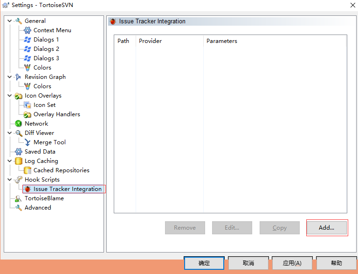Click the Network globe icon

pyautogui.click(x=19, y=124)
